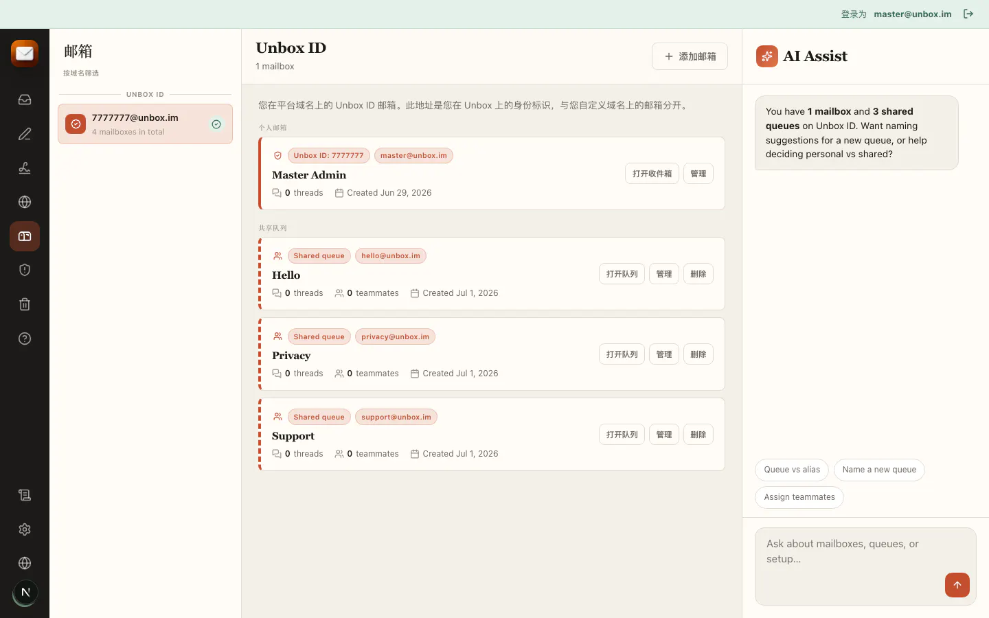Image resolution: width=989 pixels, height=618 pixels.
Task: Select the privacy@unbox.im address badge
Action: (395, 336)
